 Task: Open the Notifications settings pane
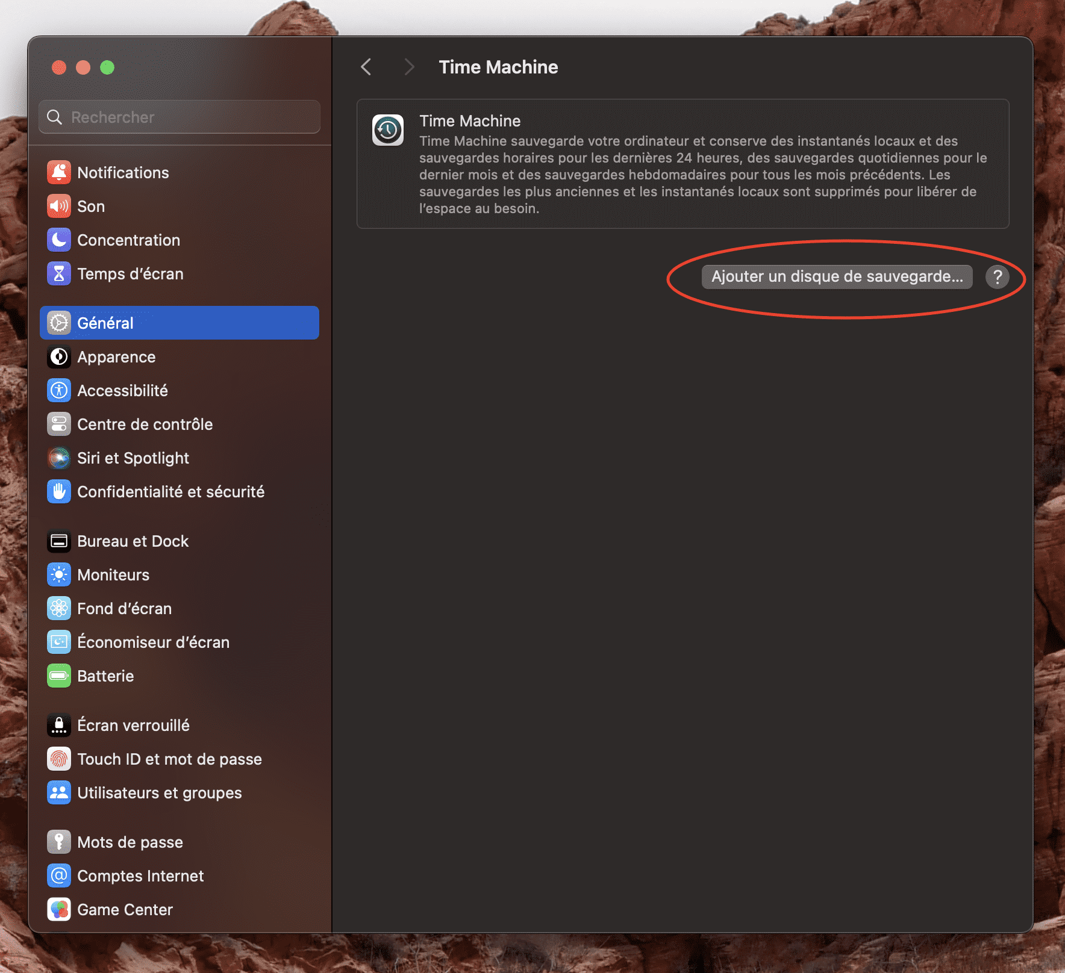click(x=180, y=173)
